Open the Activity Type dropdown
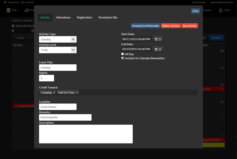The width and height of the screenshot is (237, 159). click(58, 39)
